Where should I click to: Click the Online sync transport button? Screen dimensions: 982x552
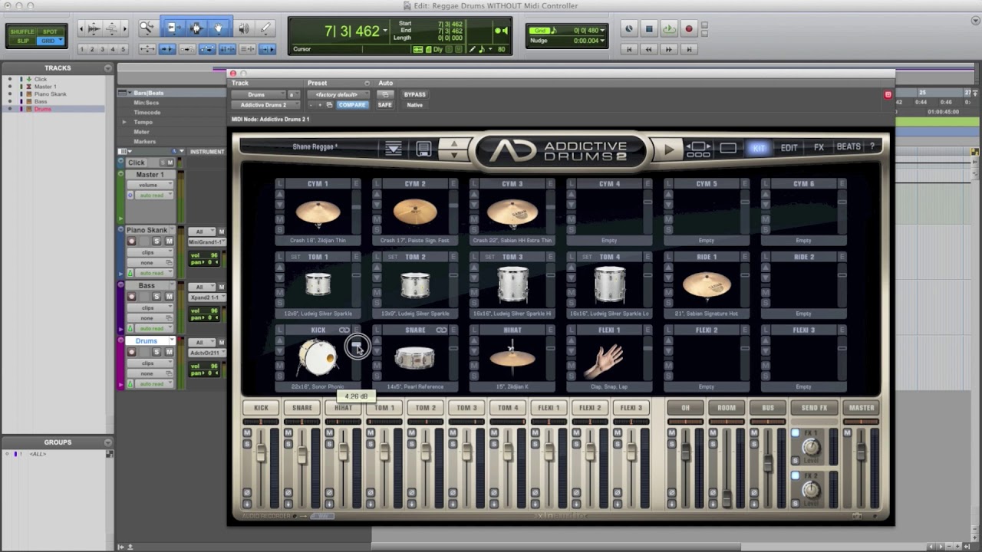[x=629, y=29]
